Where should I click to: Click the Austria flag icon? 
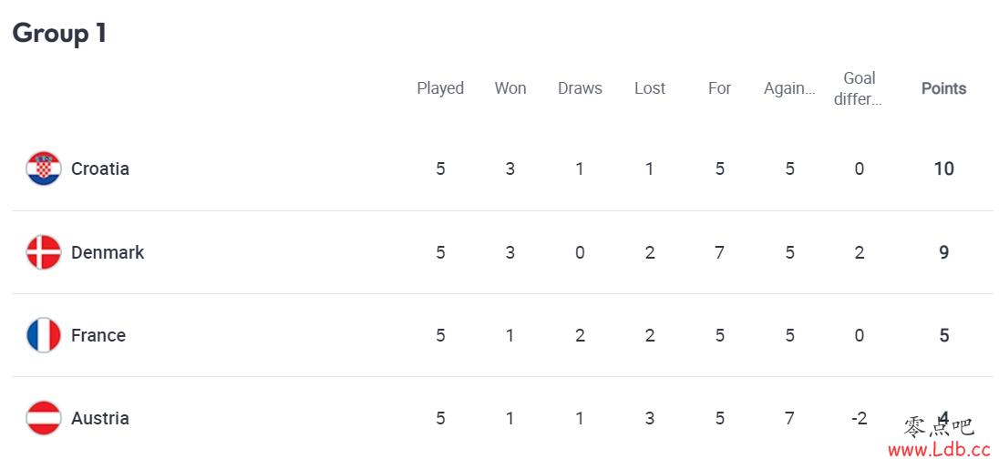(x=44, y=418)
